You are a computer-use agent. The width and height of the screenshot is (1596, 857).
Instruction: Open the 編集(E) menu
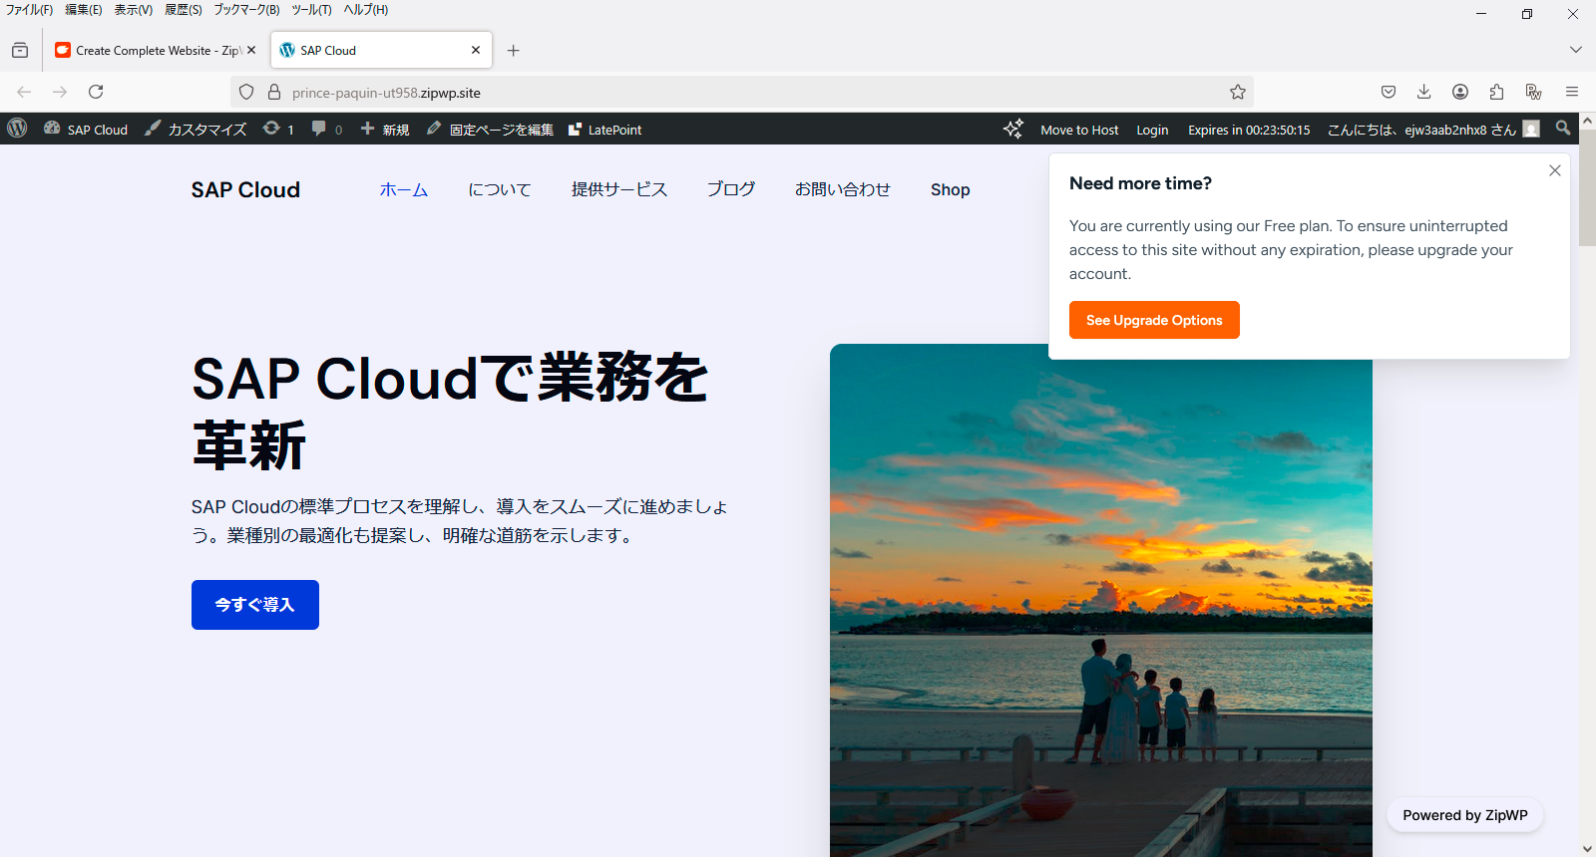point(84,10)
